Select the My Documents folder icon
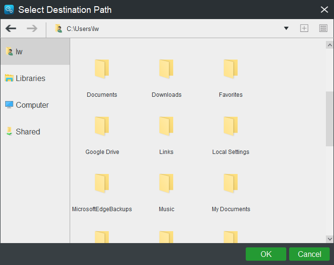 pyautogui.click(x=230, y=183)
